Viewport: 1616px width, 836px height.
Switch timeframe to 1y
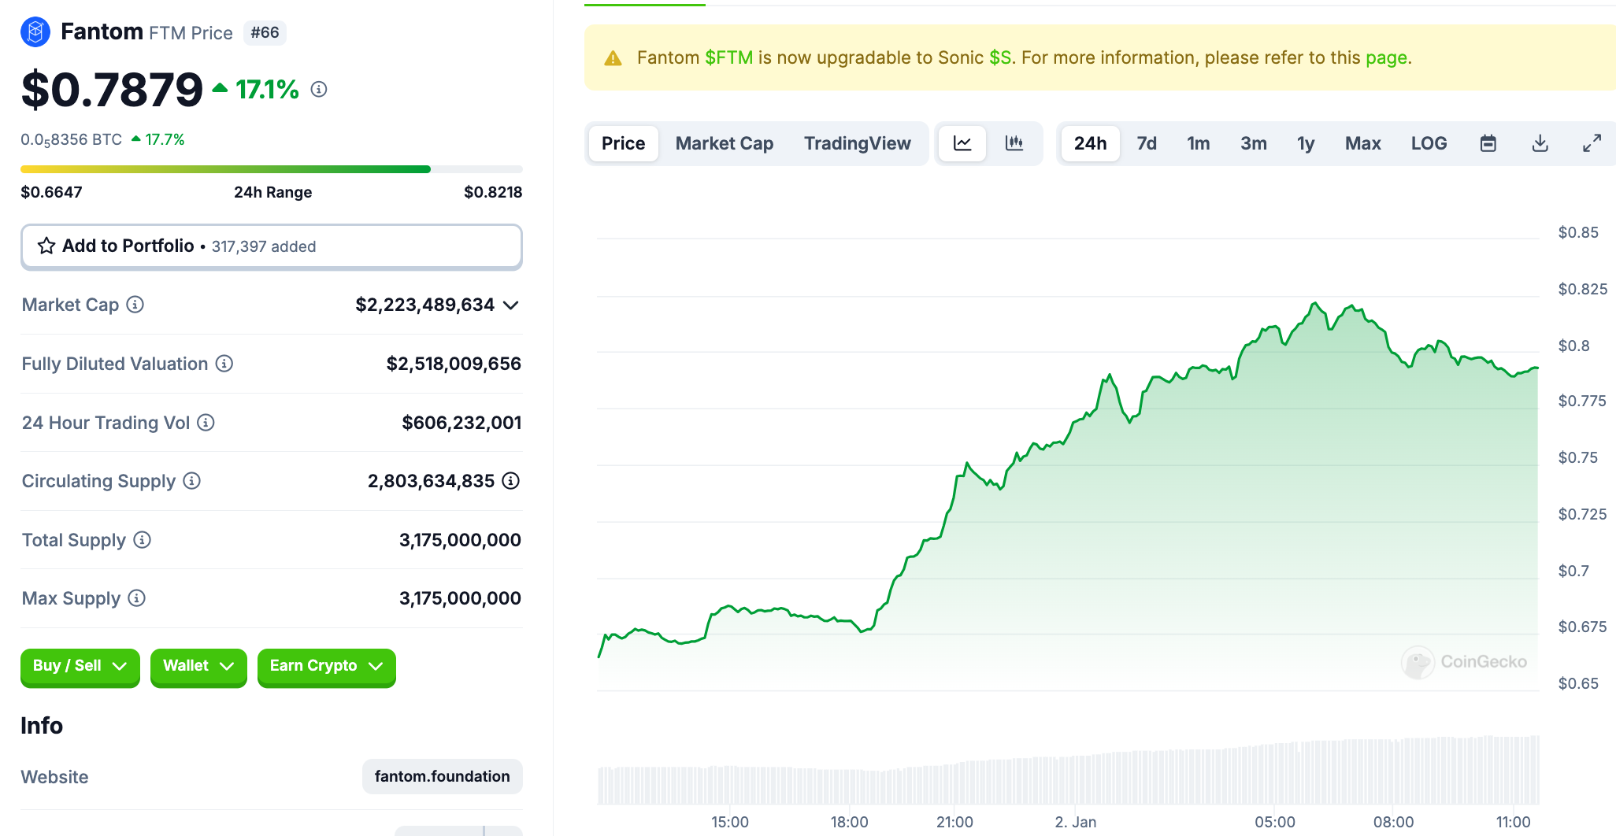pos(1305,143)
